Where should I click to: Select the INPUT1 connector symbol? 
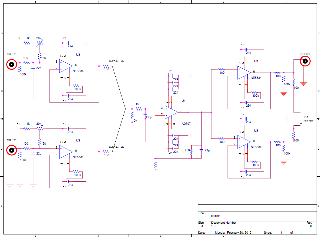pyautogui.click(x=12, y=64)
